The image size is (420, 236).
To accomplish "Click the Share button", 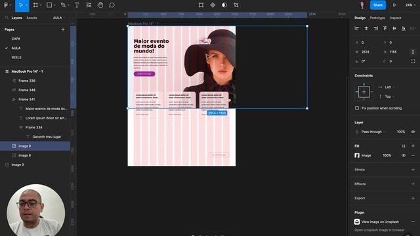I will pos(378,5).
